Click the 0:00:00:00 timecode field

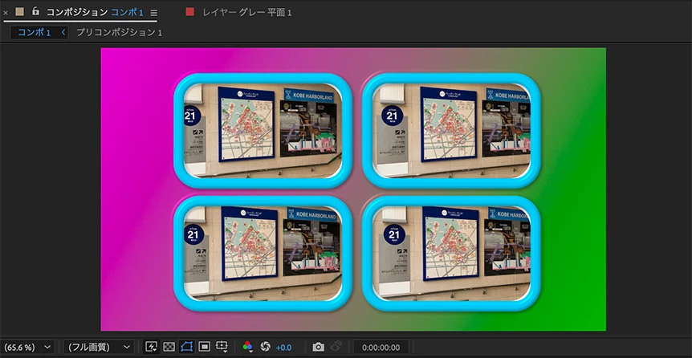381,348
